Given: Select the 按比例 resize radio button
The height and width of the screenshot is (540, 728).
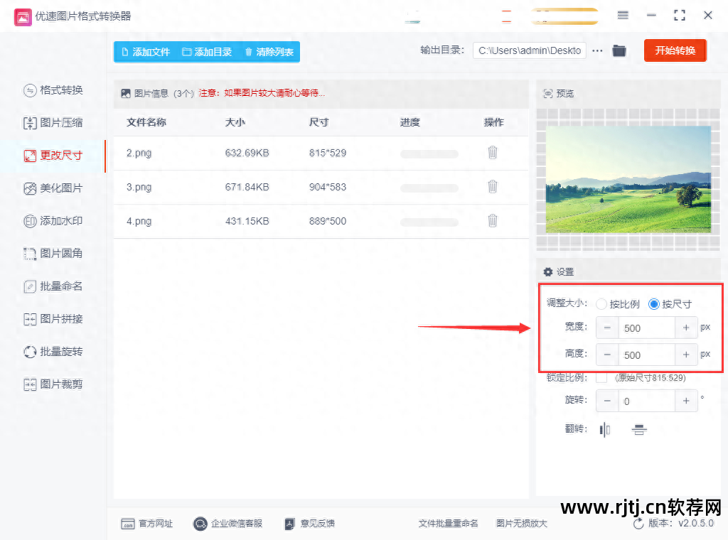Looking at the screenshot, I should (x=601, y=303).
